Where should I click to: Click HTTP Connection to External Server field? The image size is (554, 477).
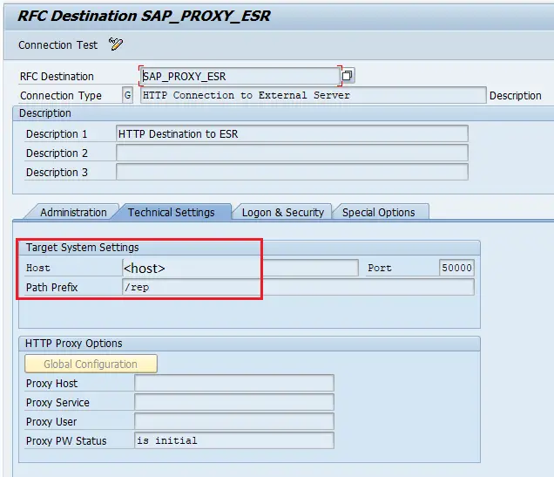(313, 95)
